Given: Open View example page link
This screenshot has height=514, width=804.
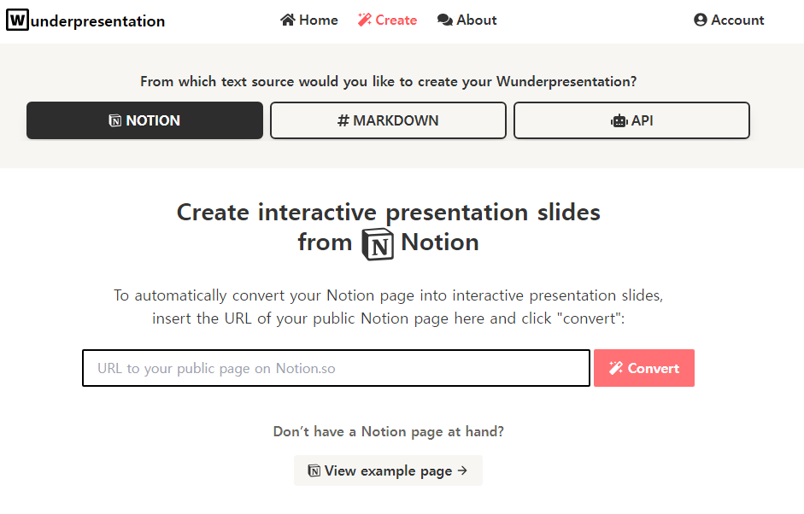Looking at the screenshot, I should (x=388, y=470).
